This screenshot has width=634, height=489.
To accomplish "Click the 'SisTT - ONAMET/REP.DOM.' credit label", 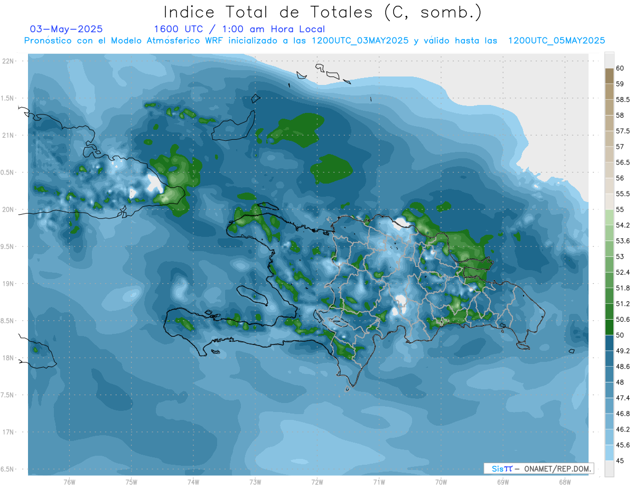I will [540, 468].
